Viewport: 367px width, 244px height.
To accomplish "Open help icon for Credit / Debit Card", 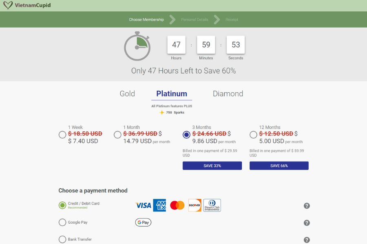I will click(307, 206).
